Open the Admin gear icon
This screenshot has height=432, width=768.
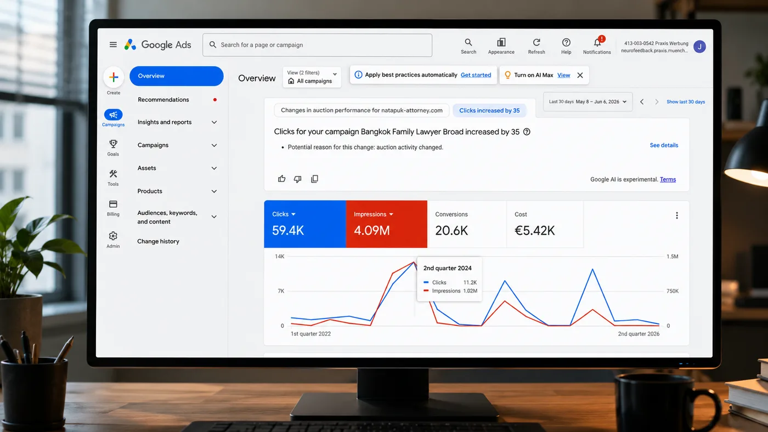[x=113, y=236]
